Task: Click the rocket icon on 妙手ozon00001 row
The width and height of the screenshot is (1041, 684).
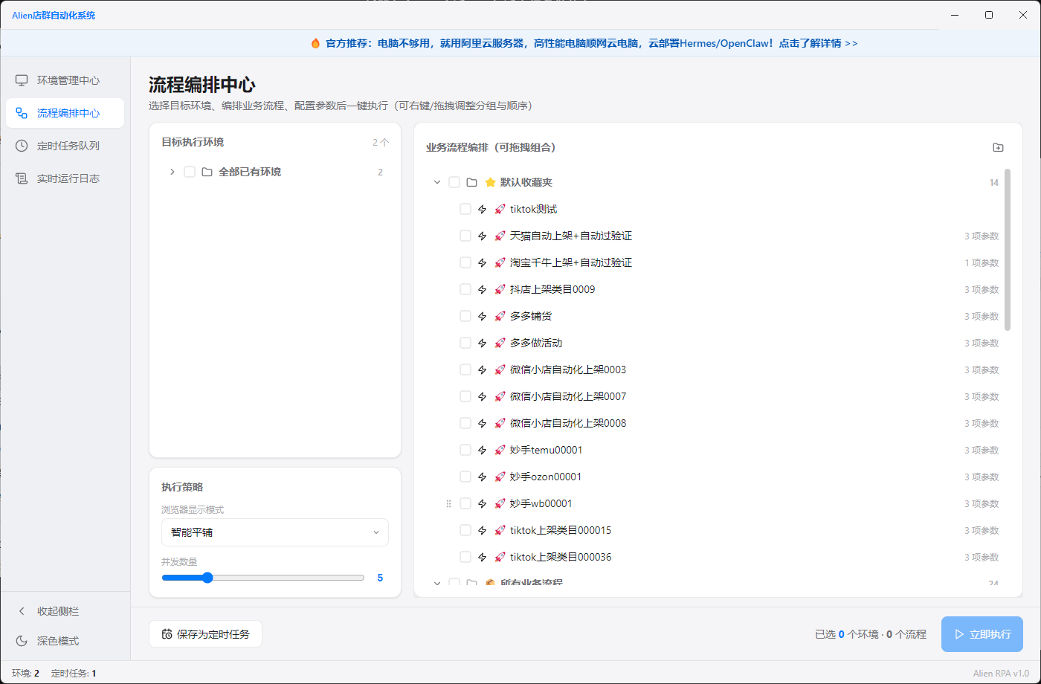Action: [x=500, y=477]
